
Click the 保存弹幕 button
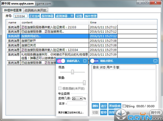48,16
